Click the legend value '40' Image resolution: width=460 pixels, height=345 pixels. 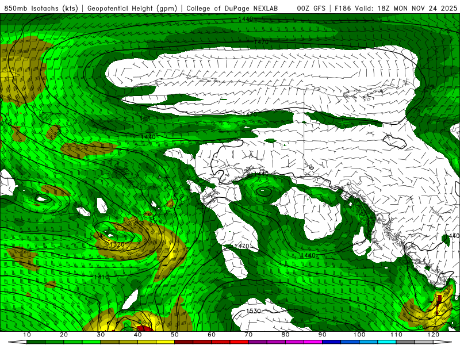pyautogui.click(x=137, y=335)
